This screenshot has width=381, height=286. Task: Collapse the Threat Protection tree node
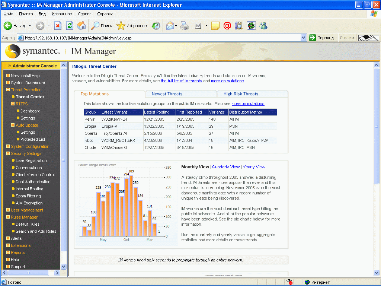[8, 90]
